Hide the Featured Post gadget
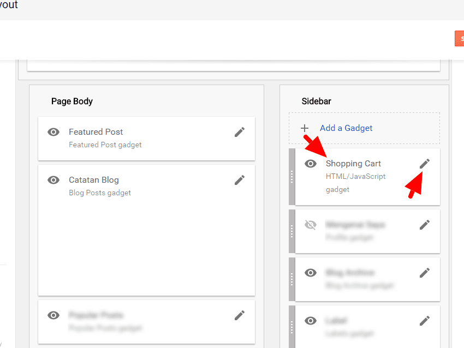The image size is (464, 348). pos(53,132)
